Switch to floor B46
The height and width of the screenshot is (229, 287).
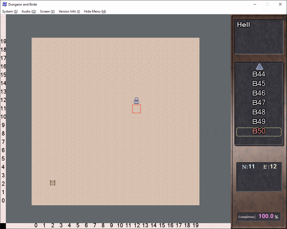[259, 93]
